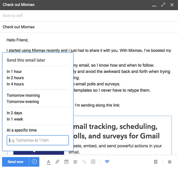Choose In 4 hours option
Viewport: 178px width, 169px height.
pos(15,84)
